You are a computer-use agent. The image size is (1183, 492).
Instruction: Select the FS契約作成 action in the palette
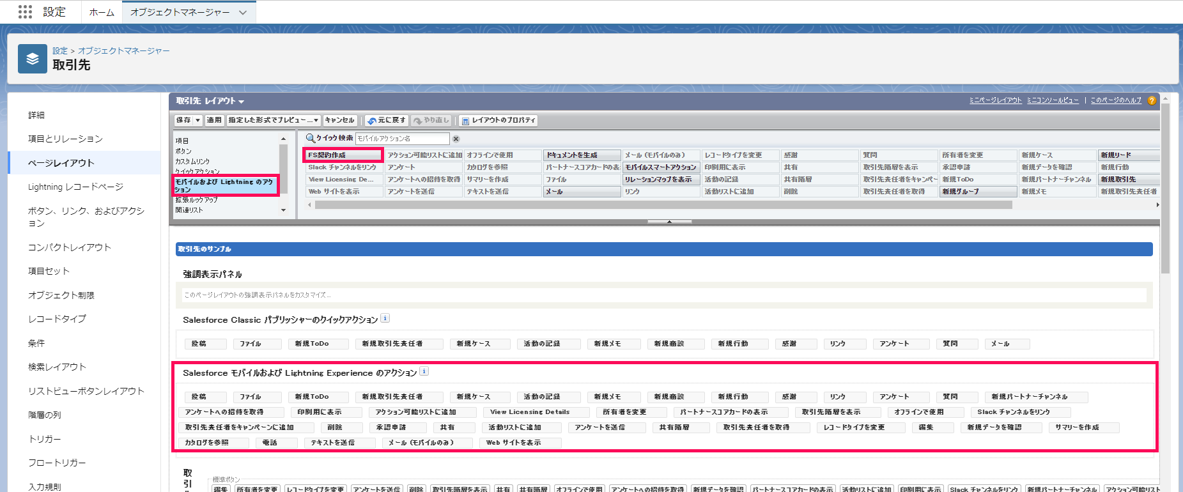[343, 155]
